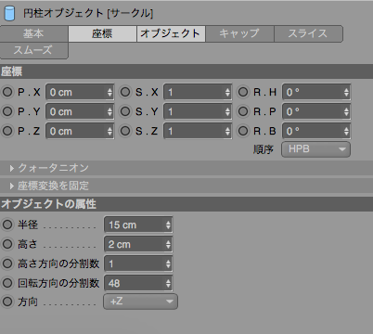
Task: Toggle the R.P keyframe circle
Action: pyautogui.click(x=243, y=111)
